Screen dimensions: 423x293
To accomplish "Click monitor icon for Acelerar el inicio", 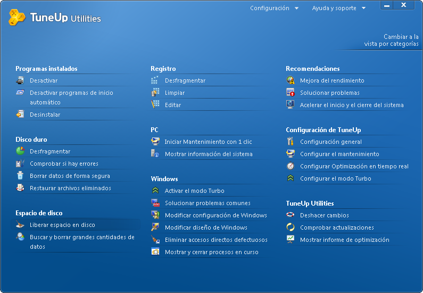I will (291, 104).
